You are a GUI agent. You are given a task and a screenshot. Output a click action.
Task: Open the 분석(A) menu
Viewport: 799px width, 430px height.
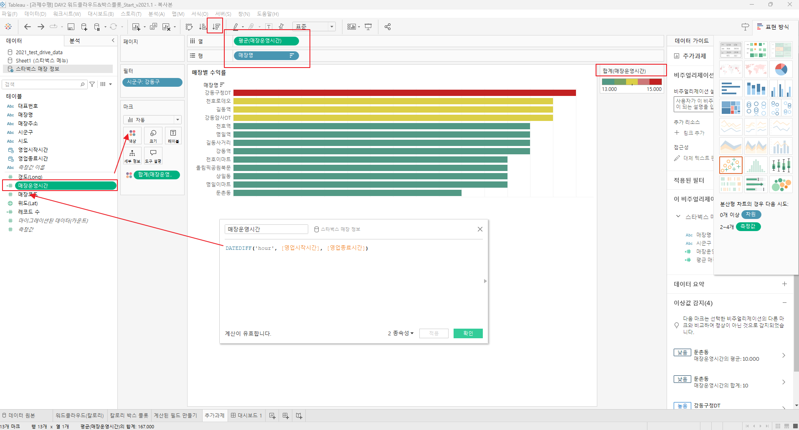point(157,14)
